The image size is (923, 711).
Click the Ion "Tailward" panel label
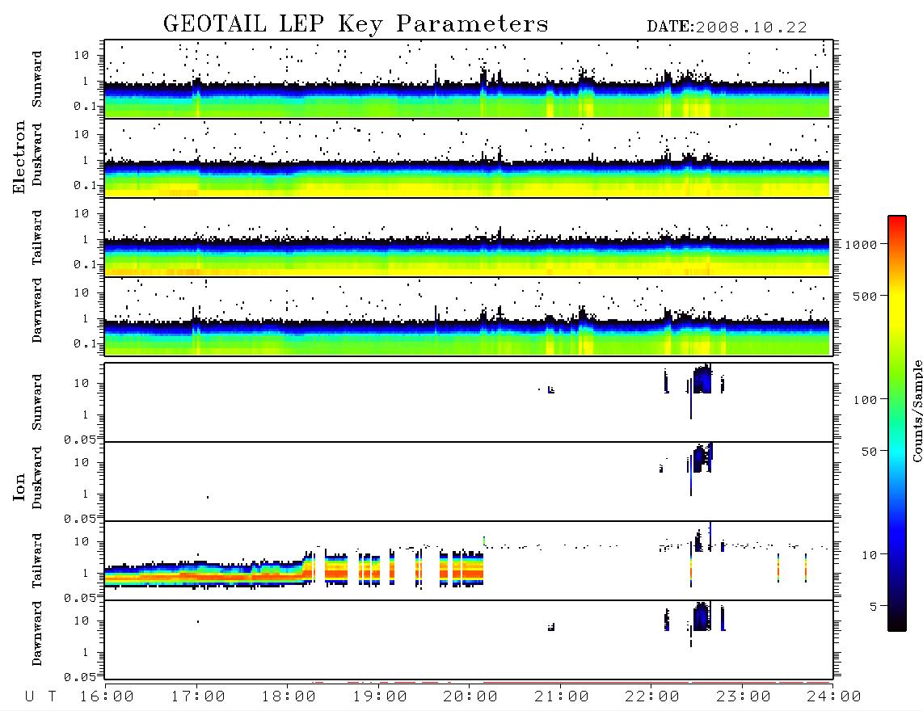coord(37,560)
